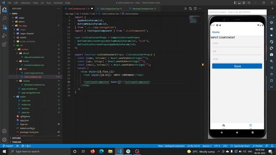Toggle the secondary sidebar layout icon
The image size is (276, 155).
(243, 3)
